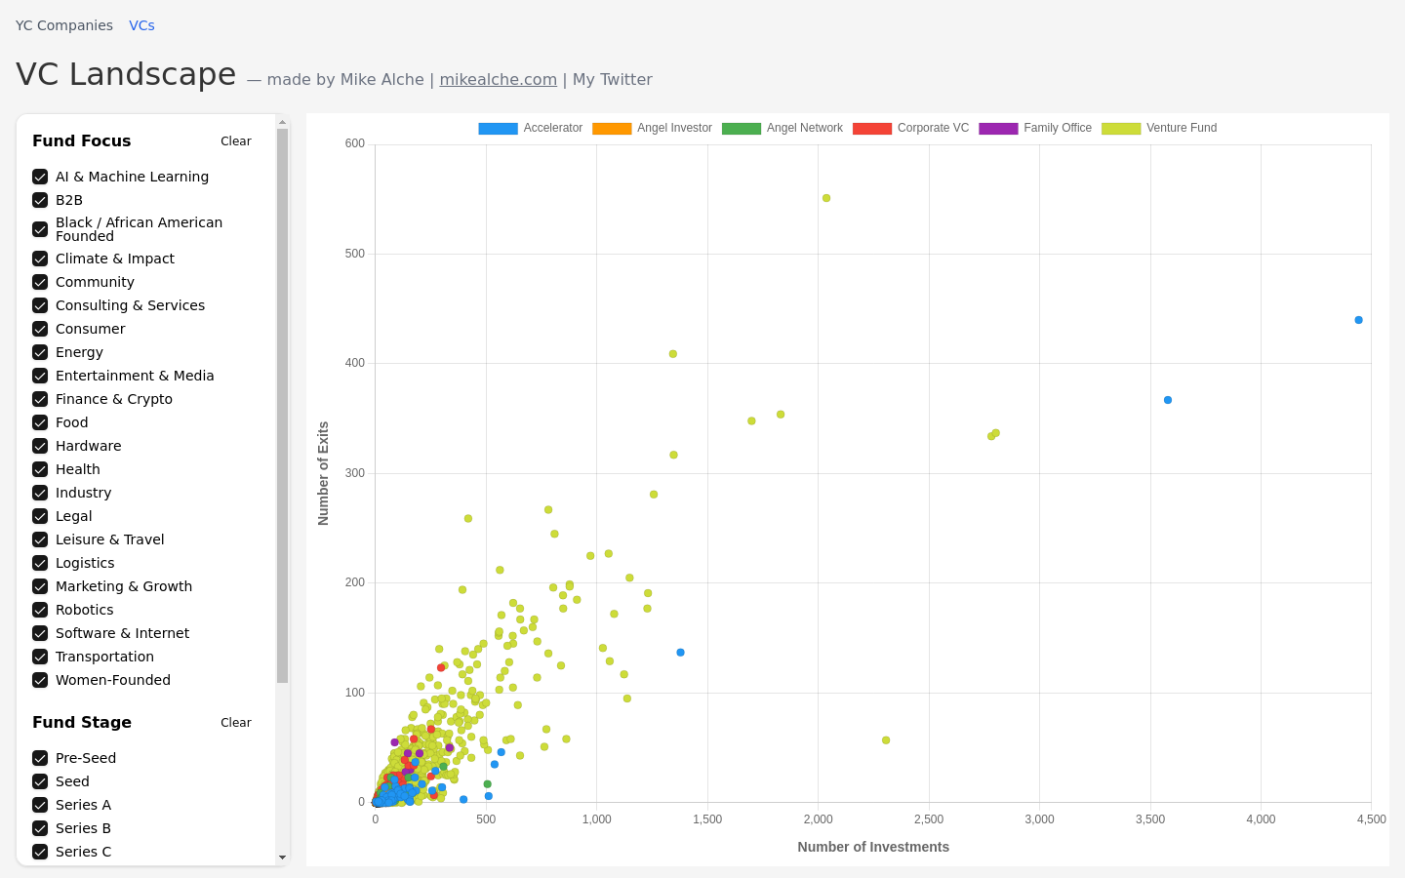Clear the Fund Stage filters
Image resolution: width=1405 pixels, height=878 pixels.
click(x=235, y=723)
